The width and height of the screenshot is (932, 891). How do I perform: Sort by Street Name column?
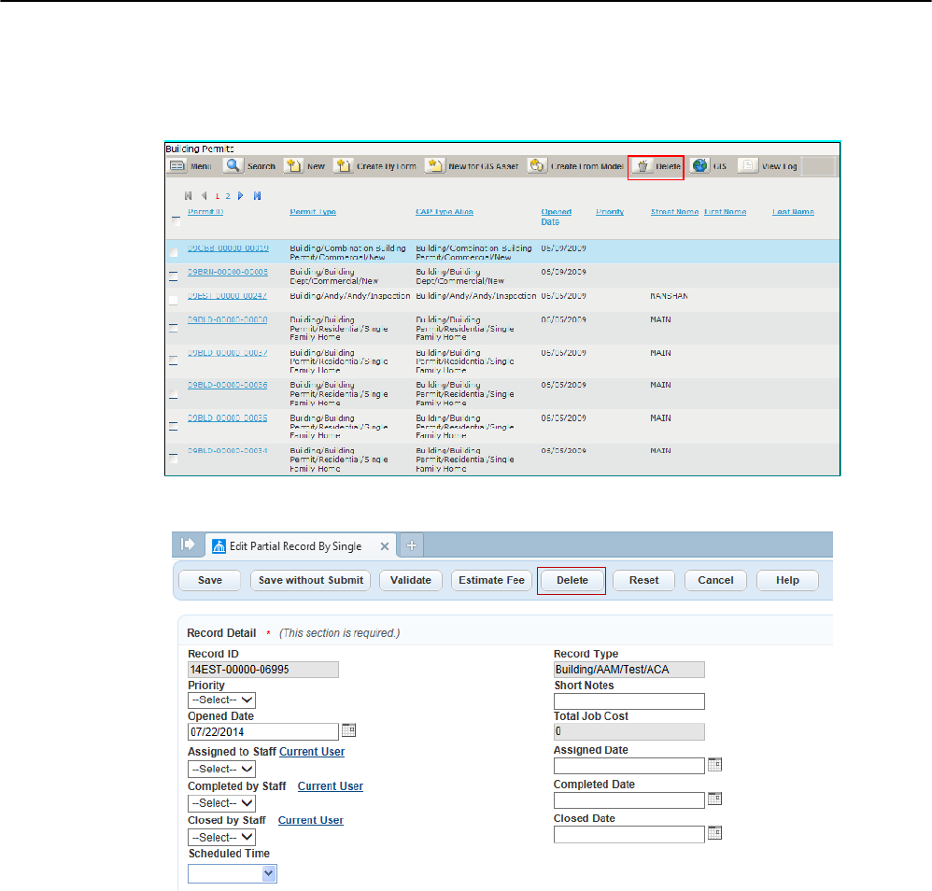pyautogui.click(x=674, y=212)
